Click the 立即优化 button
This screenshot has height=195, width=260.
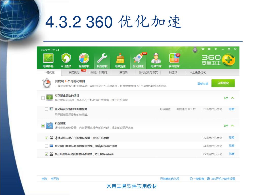pos(223,83)
